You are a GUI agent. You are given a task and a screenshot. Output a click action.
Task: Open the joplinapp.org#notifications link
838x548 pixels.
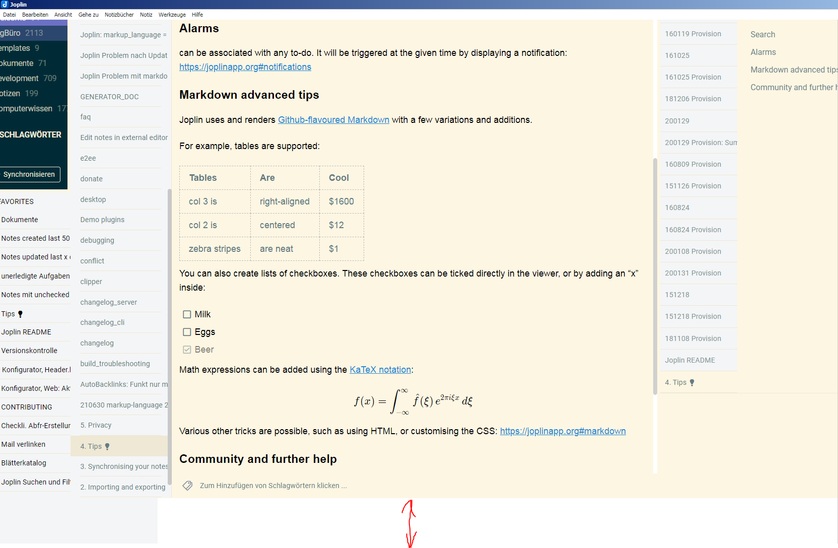coord(245,66)
